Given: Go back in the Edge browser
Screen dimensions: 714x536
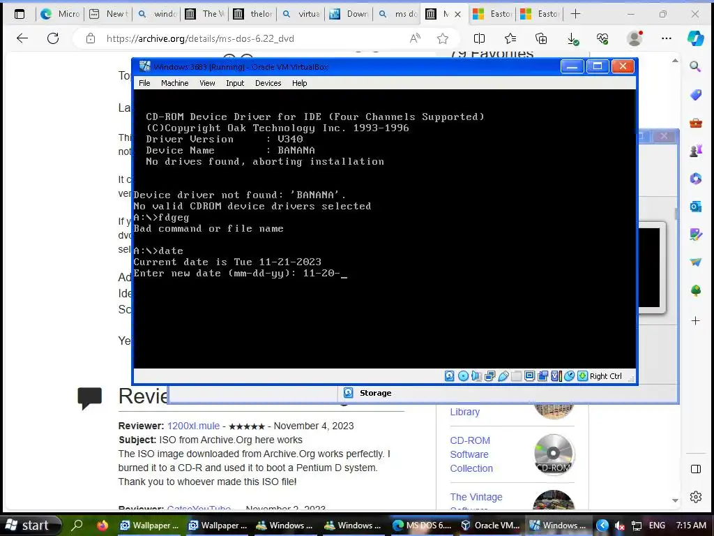Looking at the screenshot, I should pos(22,38).
